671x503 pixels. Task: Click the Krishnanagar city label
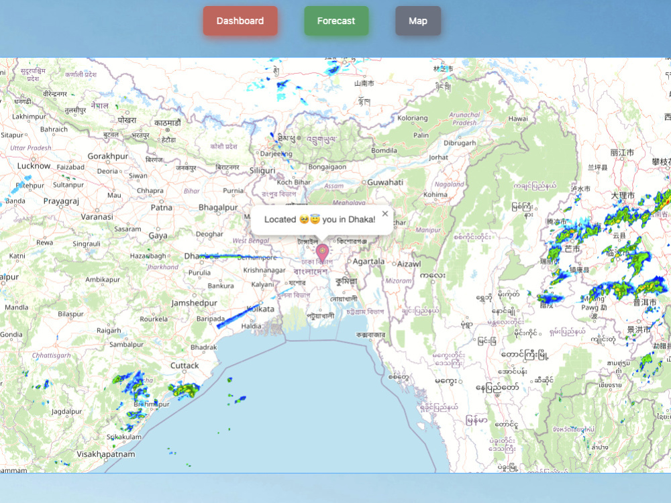click(x=264, y=270)
